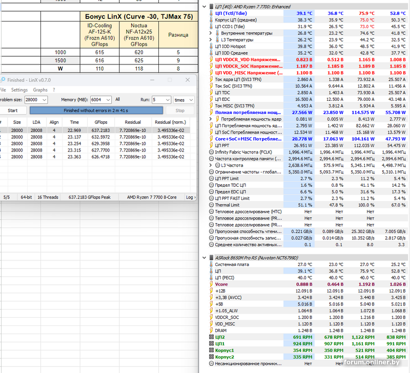
Task: Open the Graphs menu in LinX
Action: click(40, 90)
